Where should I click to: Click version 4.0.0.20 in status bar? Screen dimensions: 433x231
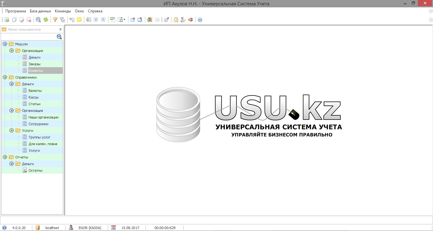19,228
